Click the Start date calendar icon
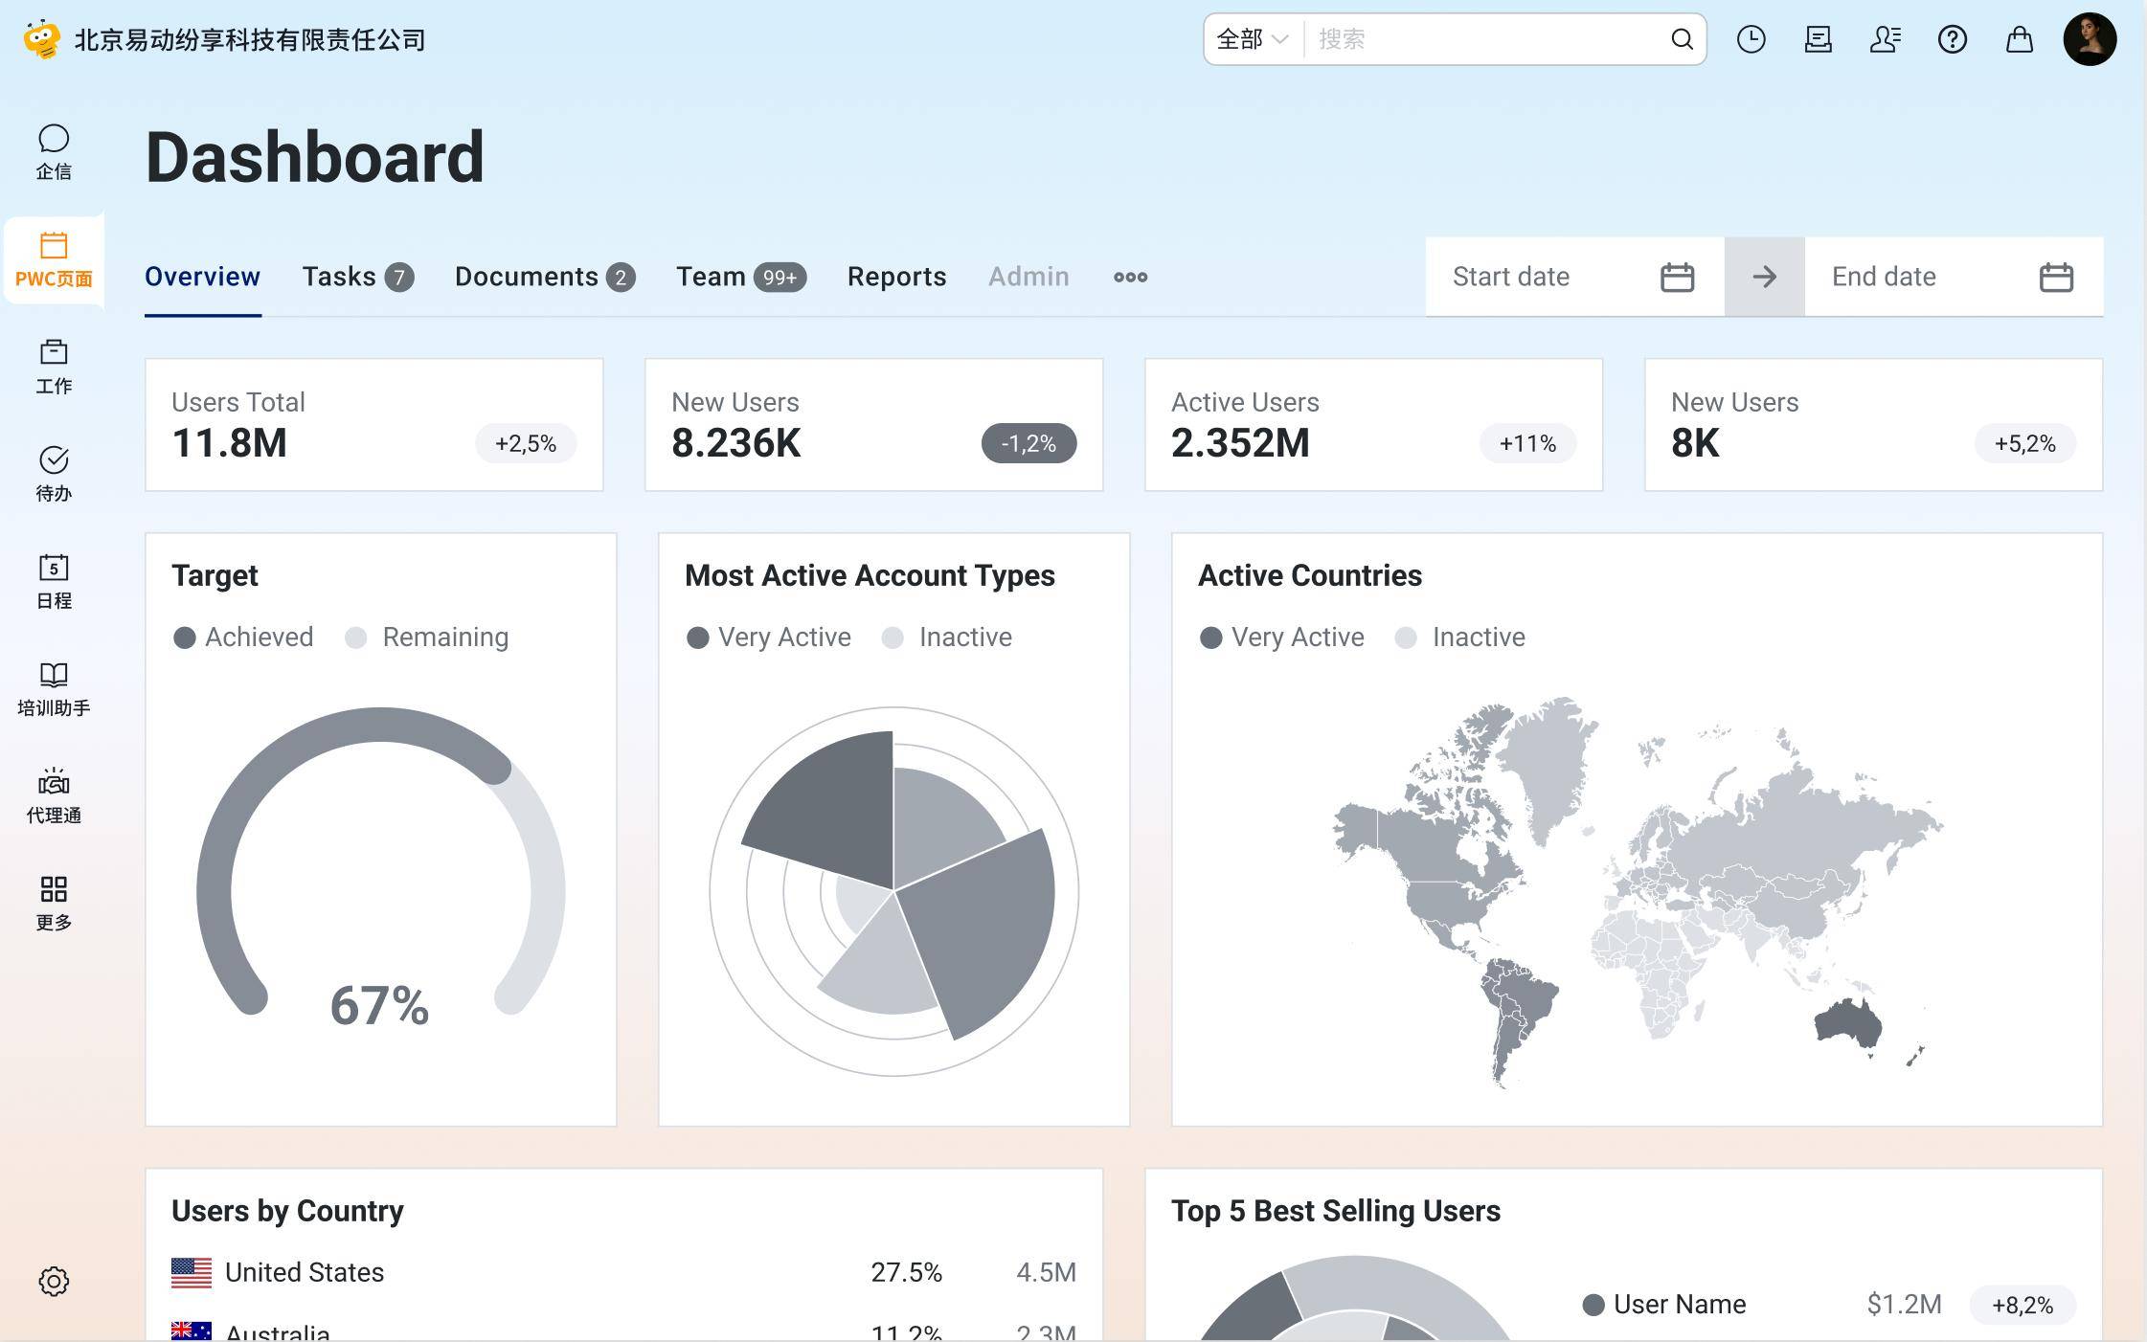2147x1342 pixels. (1677, 277)
